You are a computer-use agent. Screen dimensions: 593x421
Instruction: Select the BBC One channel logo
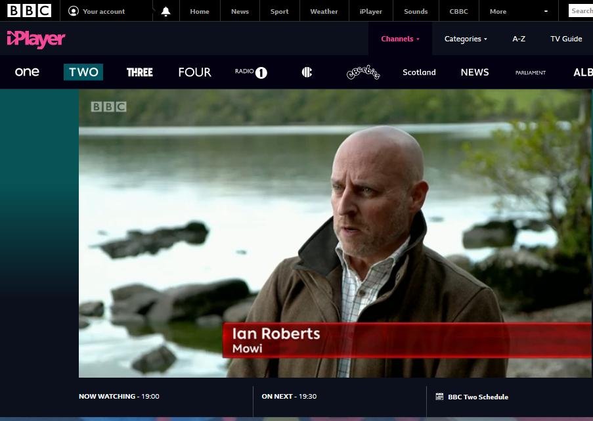(x=27, y=72)
